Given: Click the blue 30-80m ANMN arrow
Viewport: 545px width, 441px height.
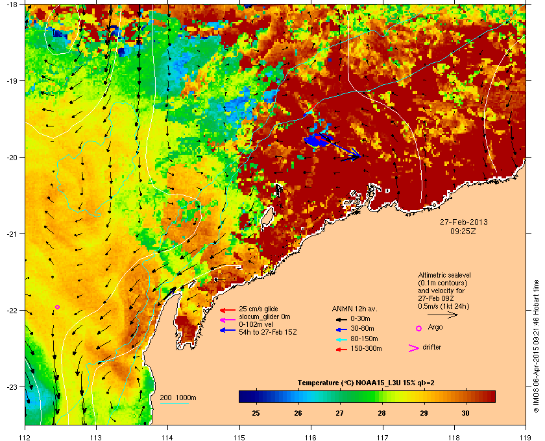Looking at the screenshot, I should tap(341, 329).
